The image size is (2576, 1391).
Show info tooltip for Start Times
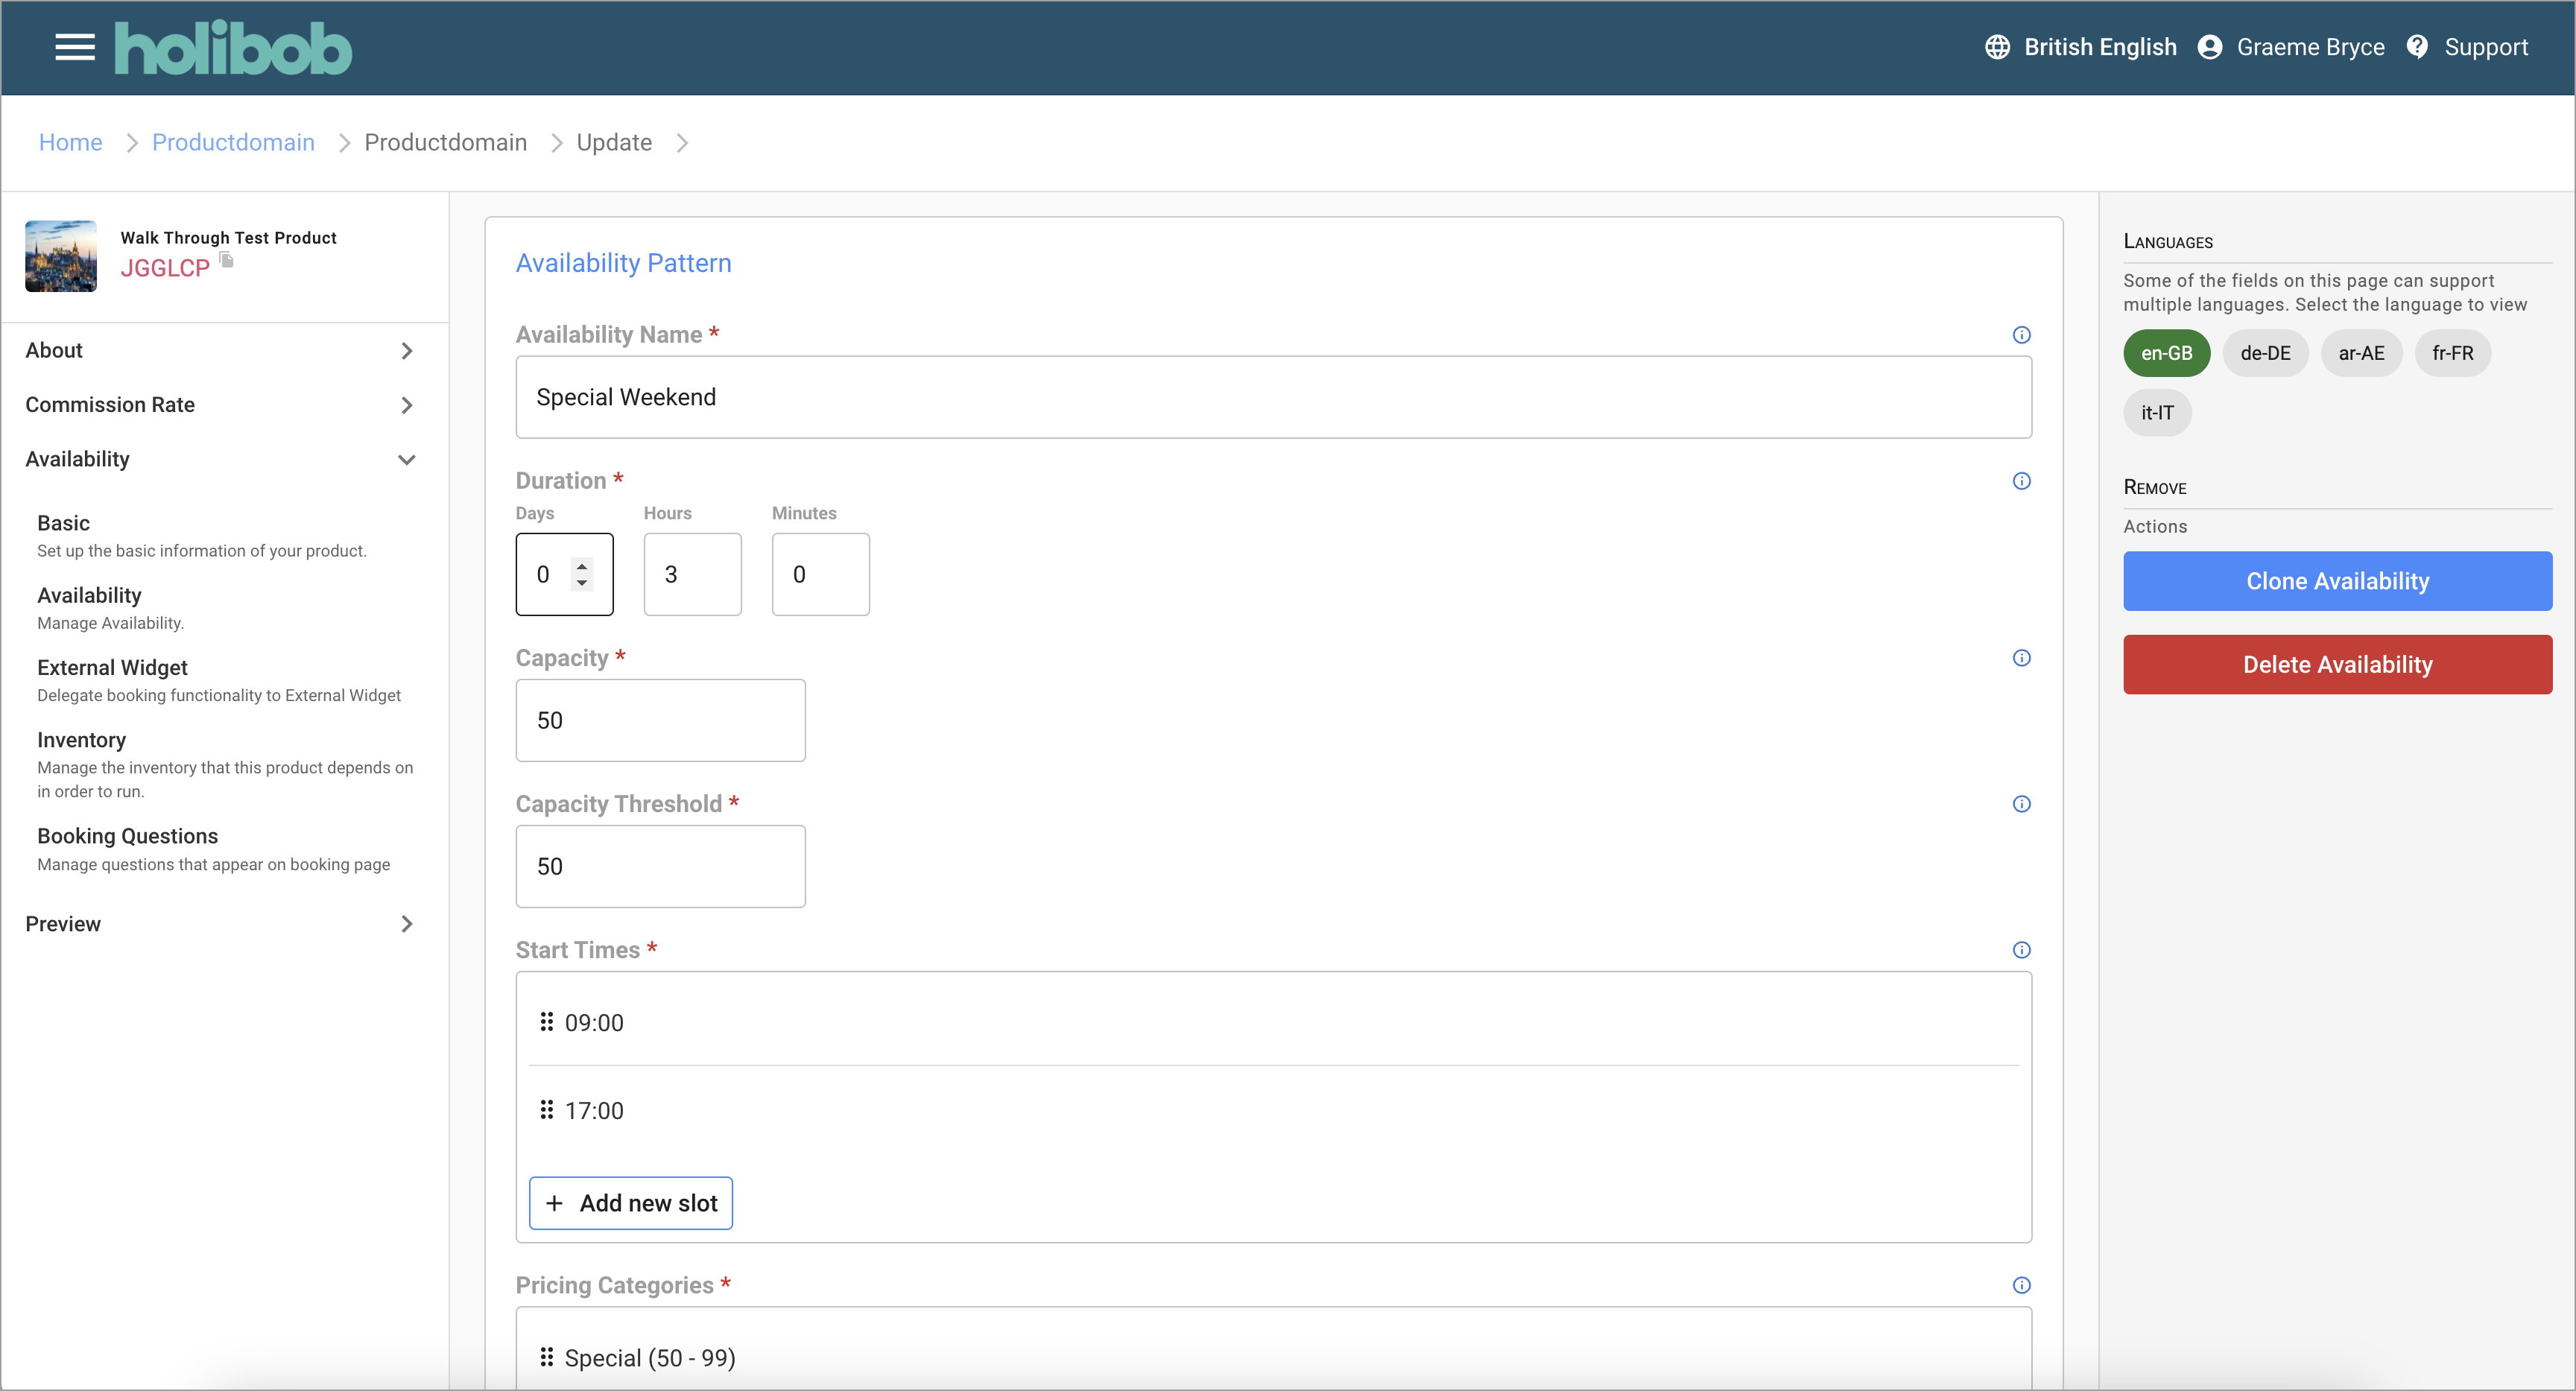coord(2021,950)
